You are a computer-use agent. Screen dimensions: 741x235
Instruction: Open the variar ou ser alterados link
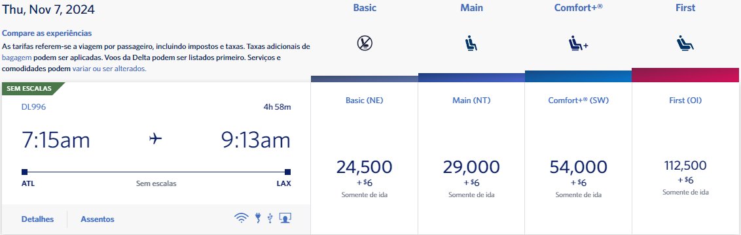coord(109,69)
